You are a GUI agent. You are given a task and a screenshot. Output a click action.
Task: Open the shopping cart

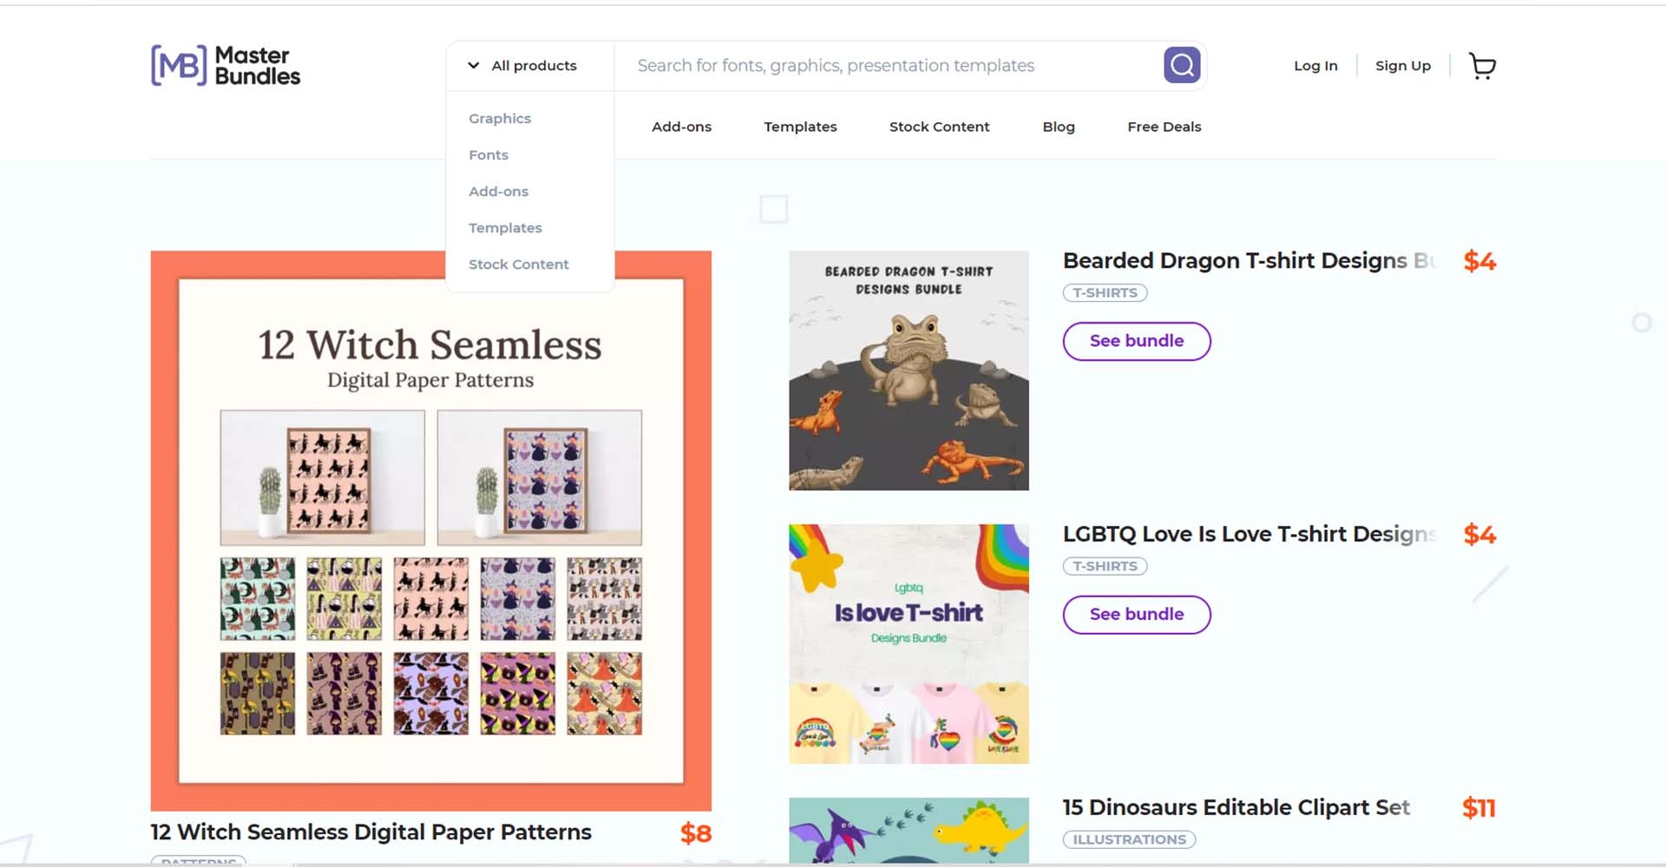coord(1481,65)
